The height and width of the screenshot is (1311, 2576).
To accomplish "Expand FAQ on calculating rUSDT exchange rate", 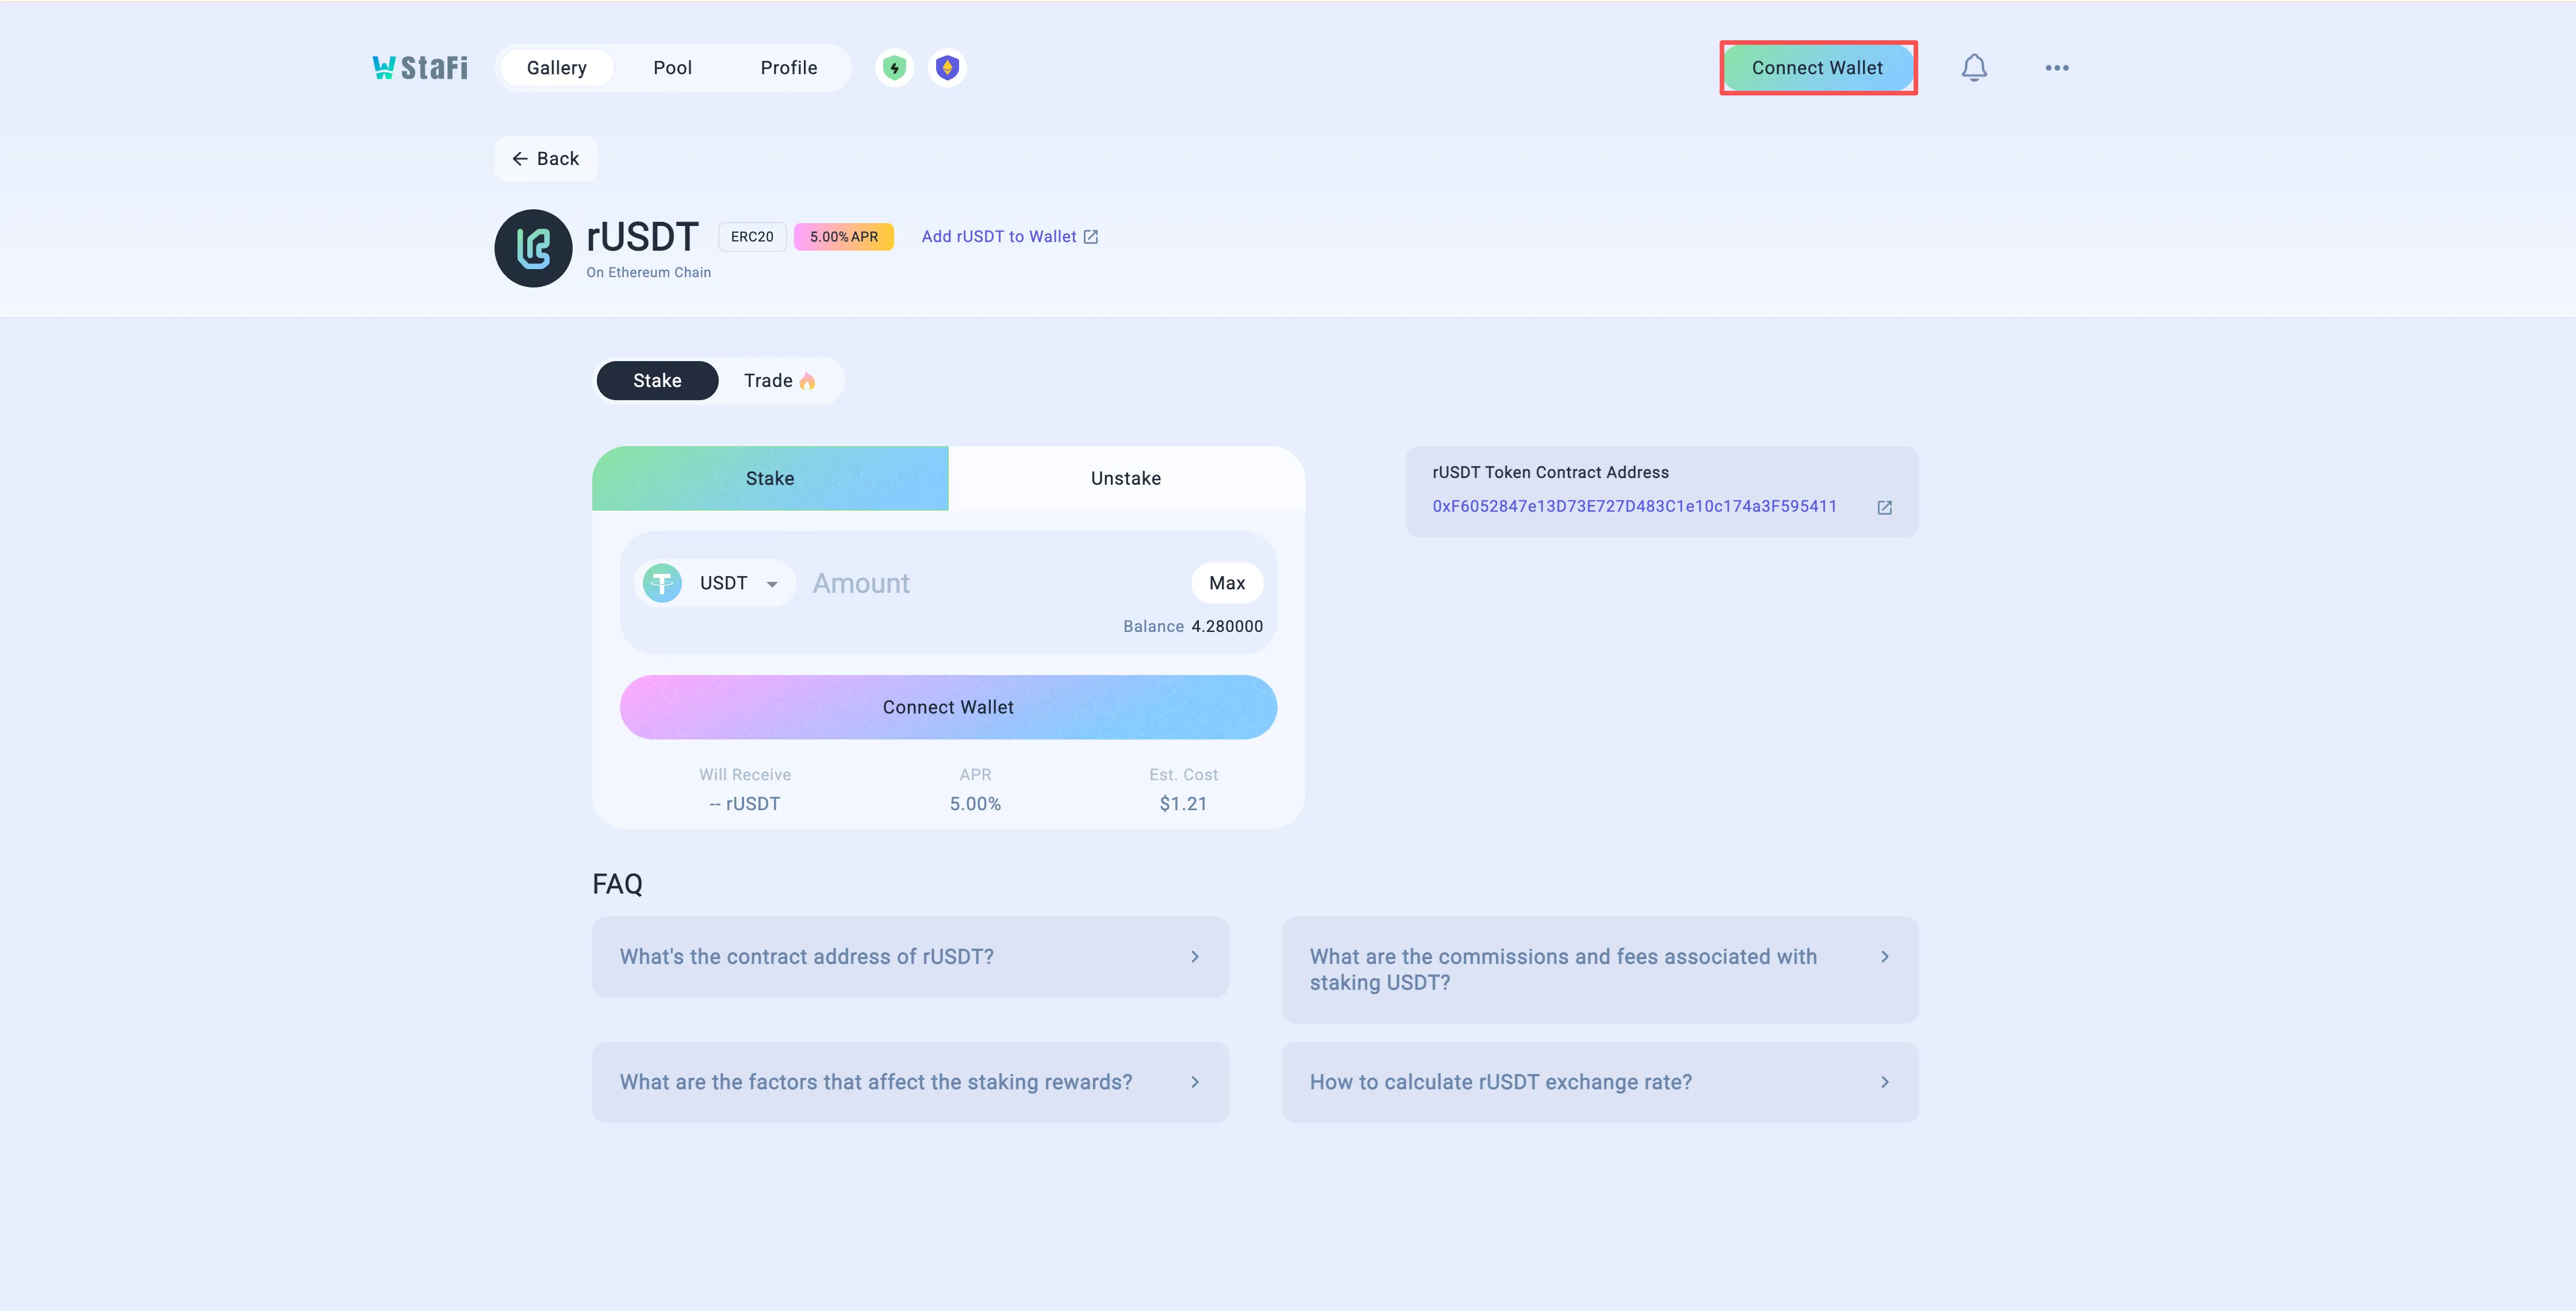I will tap(1599, 1082).
